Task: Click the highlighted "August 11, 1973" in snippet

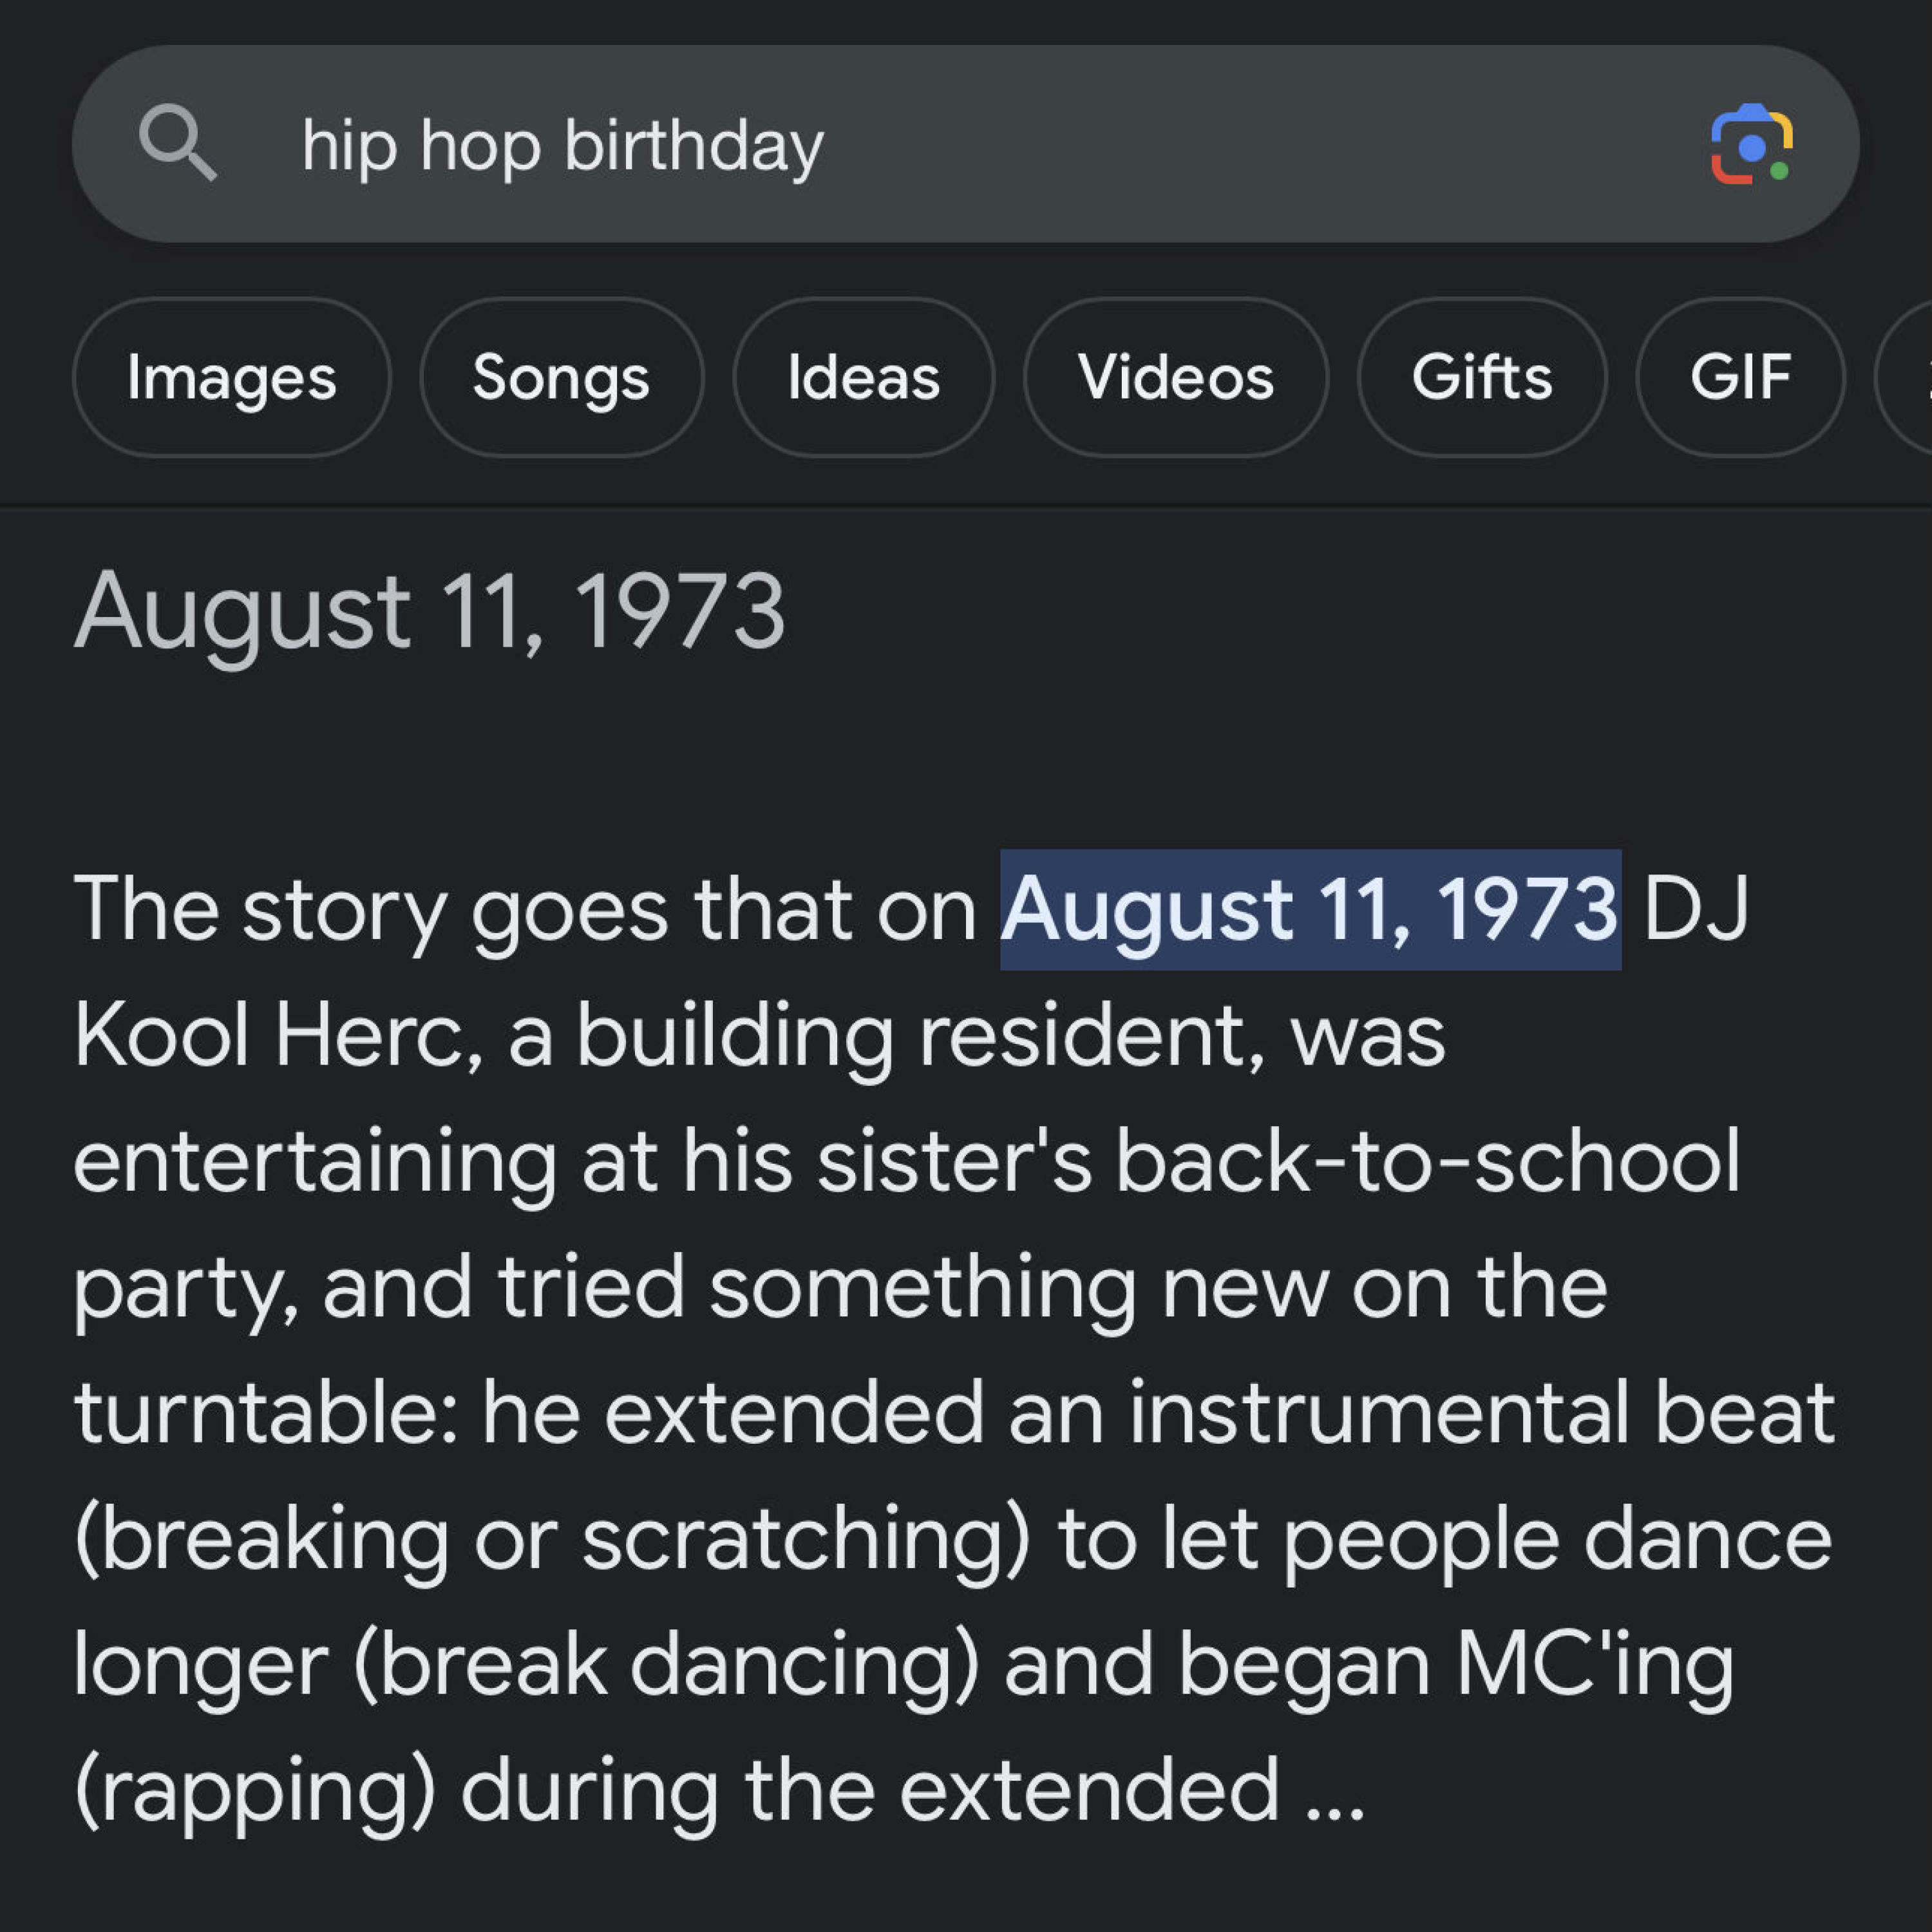Action: pyautogui.click(x=1309, y=910)
